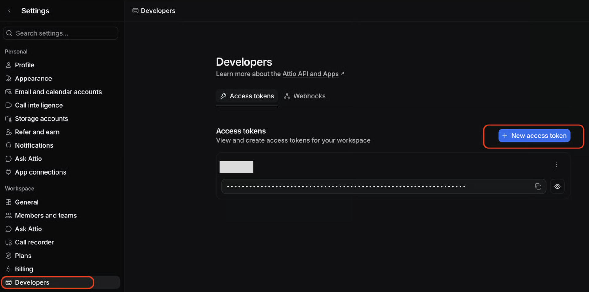Switch to the Webhooks tab

click(304, 96)
